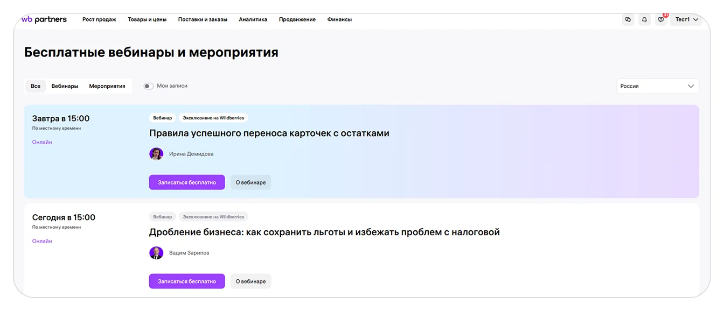
Task: Open the support questions icon with badge
Action: point(661,20)
